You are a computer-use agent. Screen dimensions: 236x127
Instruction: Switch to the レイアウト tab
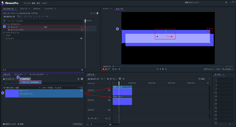tap(49, 9)
